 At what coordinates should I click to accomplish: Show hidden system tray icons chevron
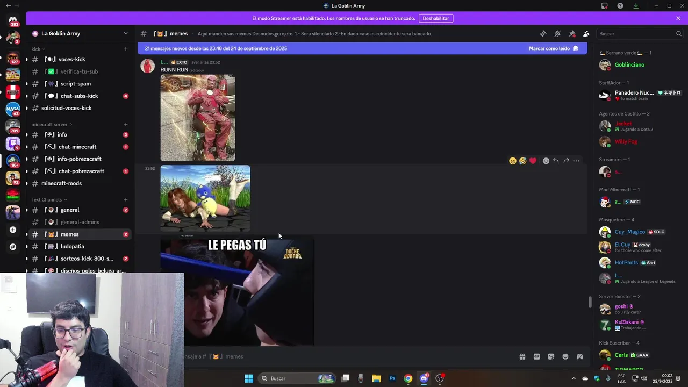click(573, 378)
